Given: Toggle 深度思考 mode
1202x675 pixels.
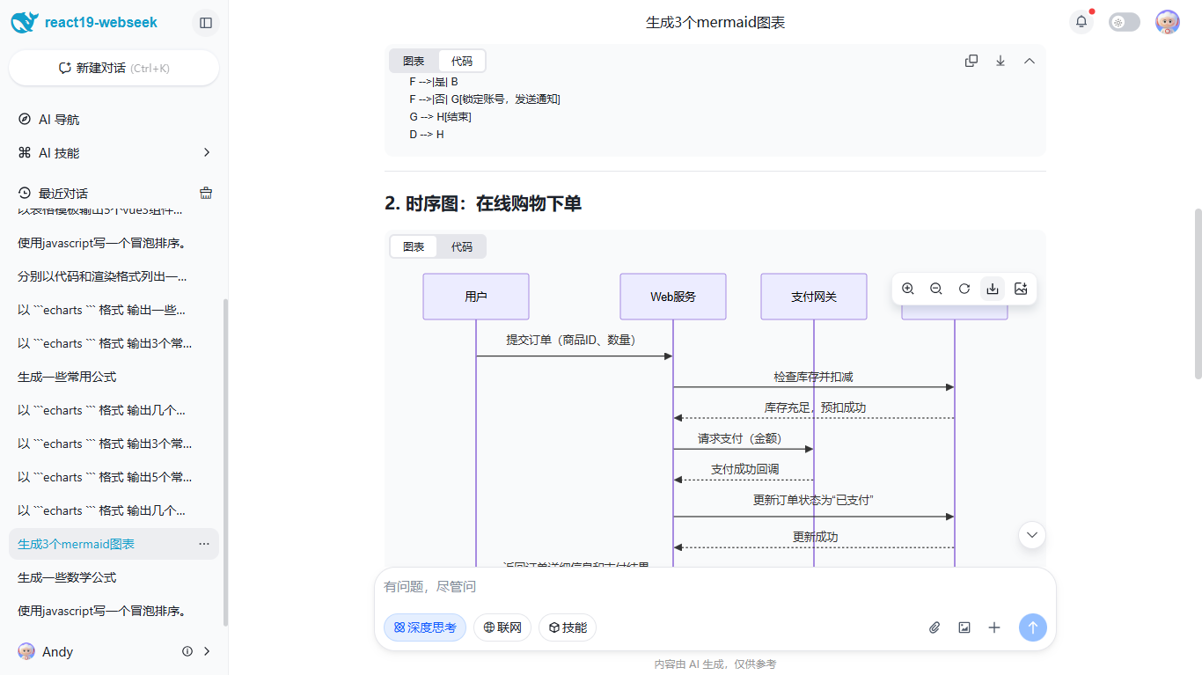Looking at the screenshot, I should pyautogui.click(x=425, y=627).
